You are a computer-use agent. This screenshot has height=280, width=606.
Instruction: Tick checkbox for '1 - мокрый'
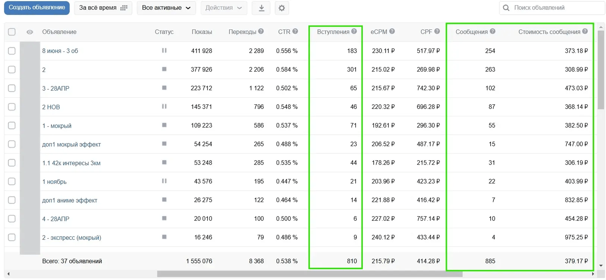(x=12, y=125)
